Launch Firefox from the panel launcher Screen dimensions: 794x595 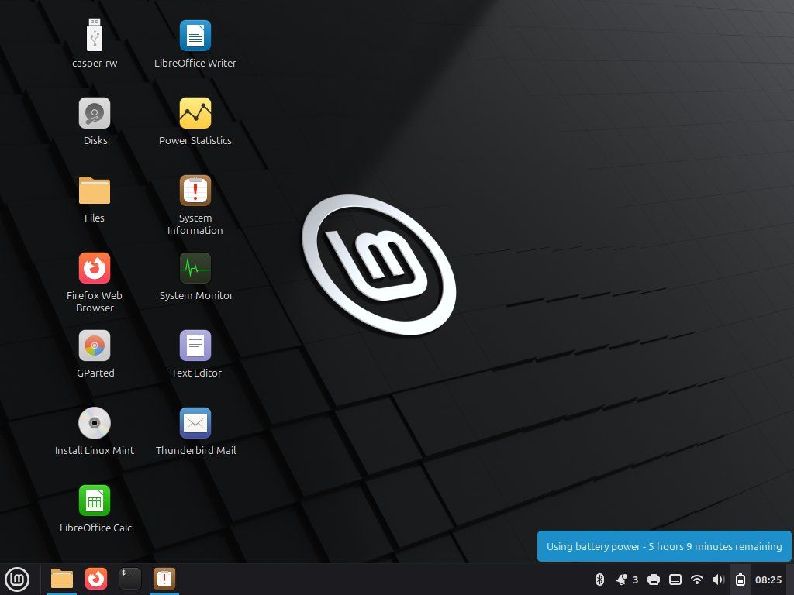point(95,579)
